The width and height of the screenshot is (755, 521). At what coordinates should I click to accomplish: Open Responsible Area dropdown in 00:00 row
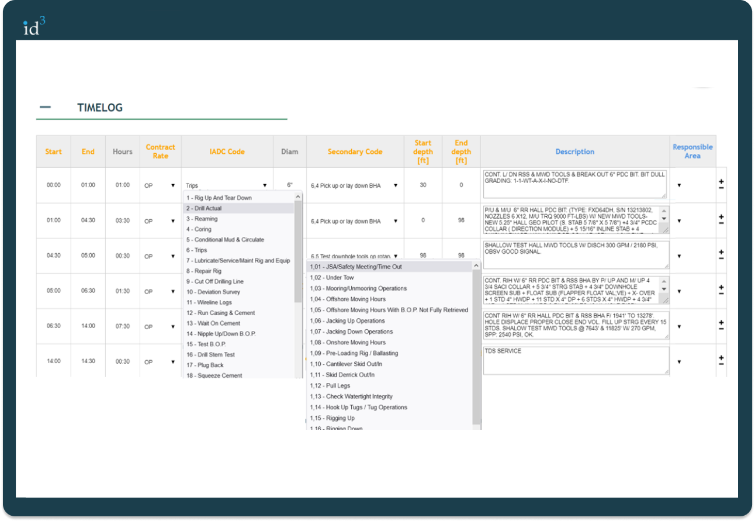pos(679,185)
